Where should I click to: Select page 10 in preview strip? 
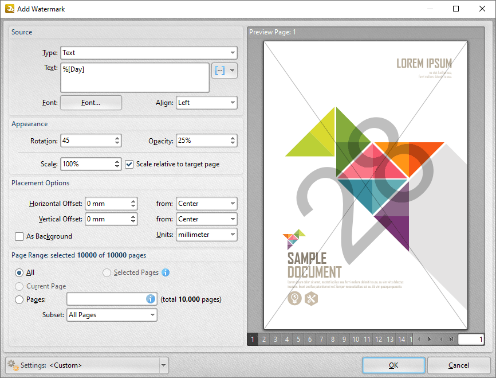356,340
